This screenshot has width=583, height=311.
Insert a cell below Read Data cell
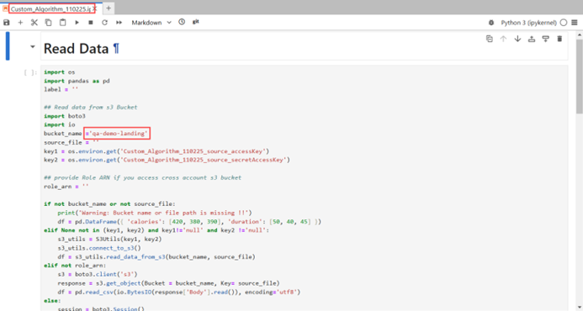pyautogui.click(x=545, y=39)
